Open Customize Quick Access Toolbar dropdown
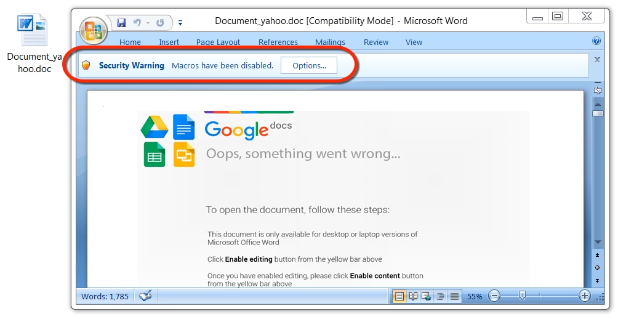 [180, 23]
